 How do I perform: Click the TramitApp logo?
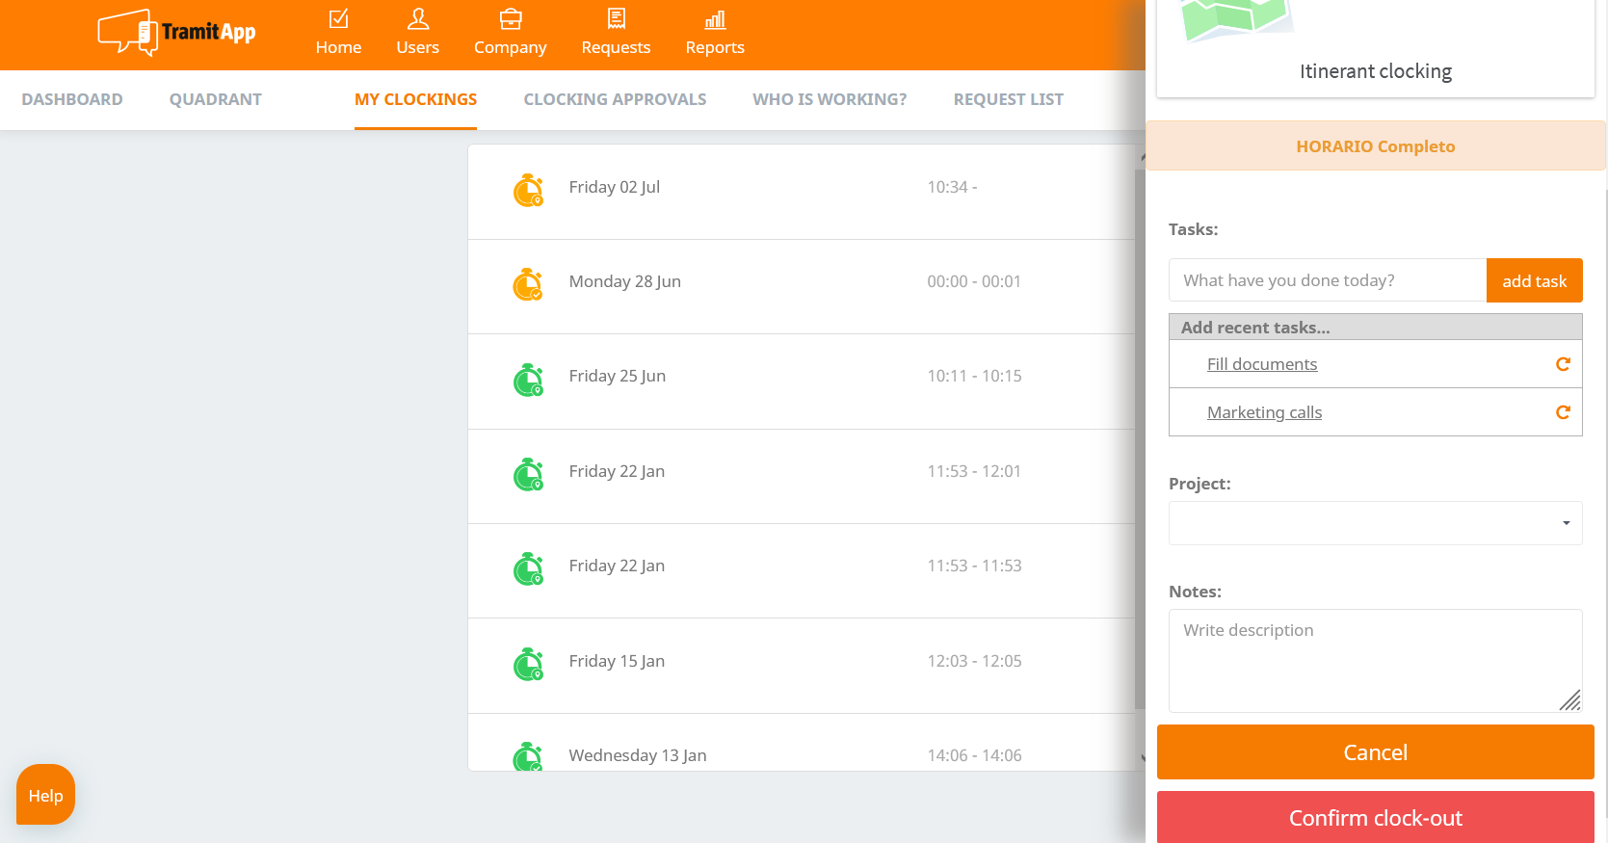point(176,33)
